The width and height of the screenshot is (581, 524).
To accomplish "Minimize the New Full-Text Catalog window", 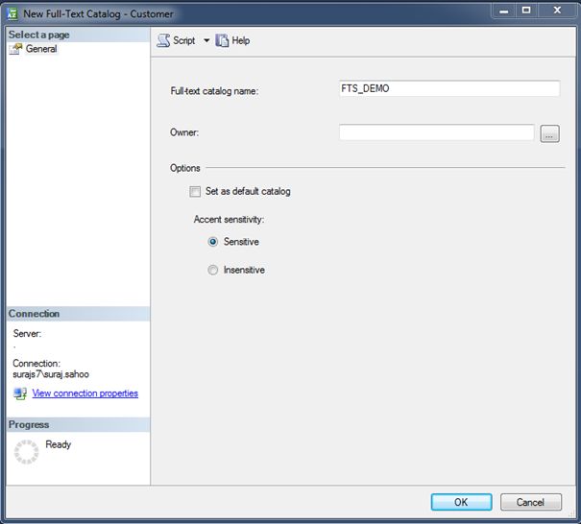I will pos(503,11).
